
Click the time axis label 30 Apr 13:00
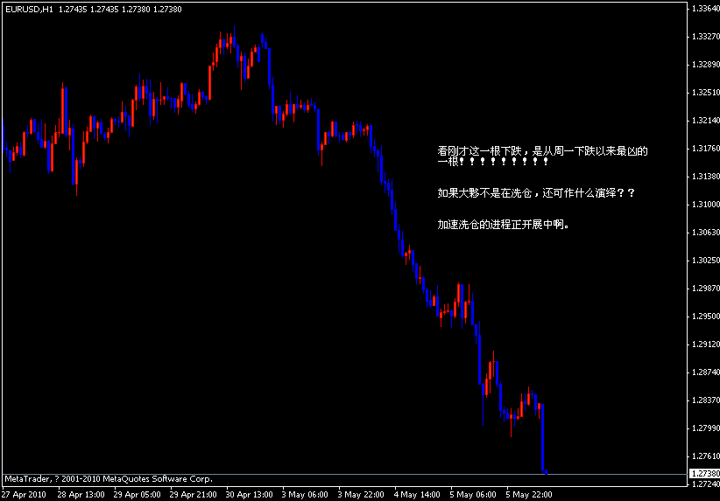(x=249, y=495)
